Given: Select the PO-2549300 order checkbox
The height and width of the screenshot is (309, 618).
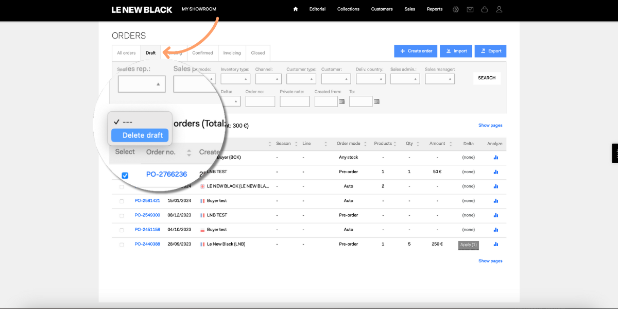Looking at the screenshot, I should 122,216.
